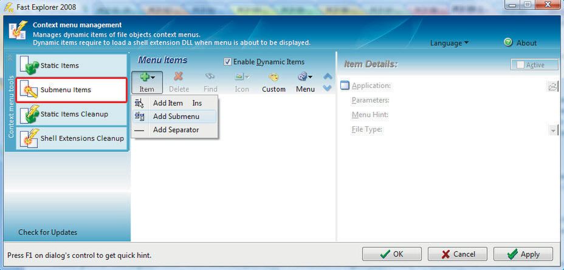The height and width of the screenshot is (270, 564).
Task: Click the OK button
Action: (x=392, y=254)
